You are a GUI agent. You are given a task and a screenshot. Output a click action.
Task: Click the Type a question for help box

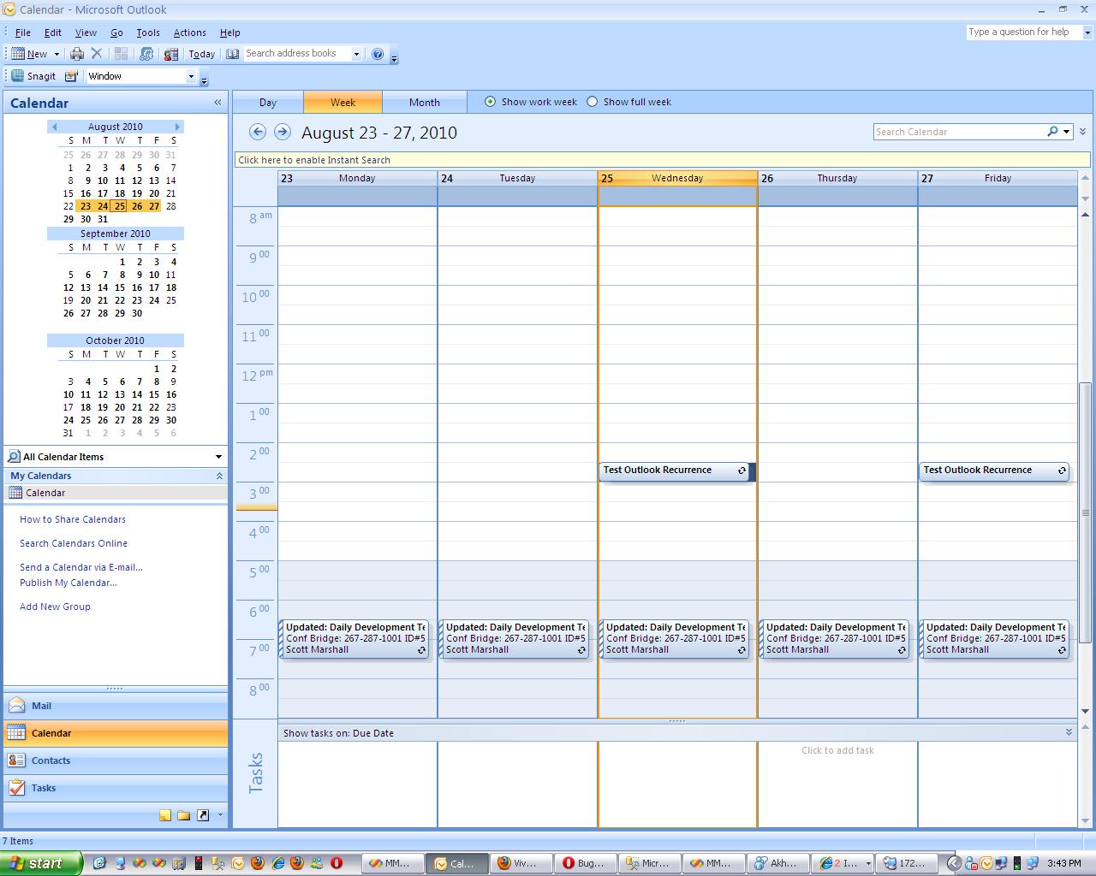(1024, 33)
